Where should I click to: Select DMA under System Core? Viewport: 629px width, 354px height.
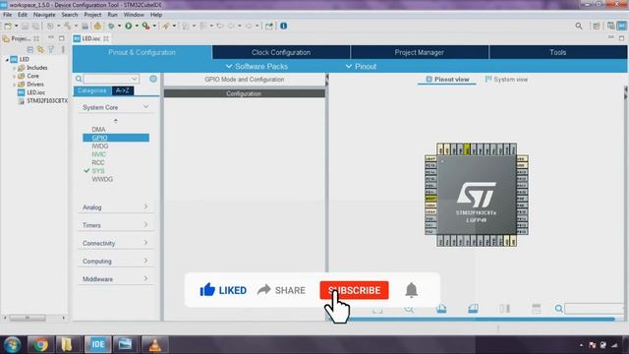tap(98, 129)
